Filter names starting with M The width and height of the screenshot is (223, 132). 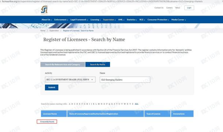99,104
